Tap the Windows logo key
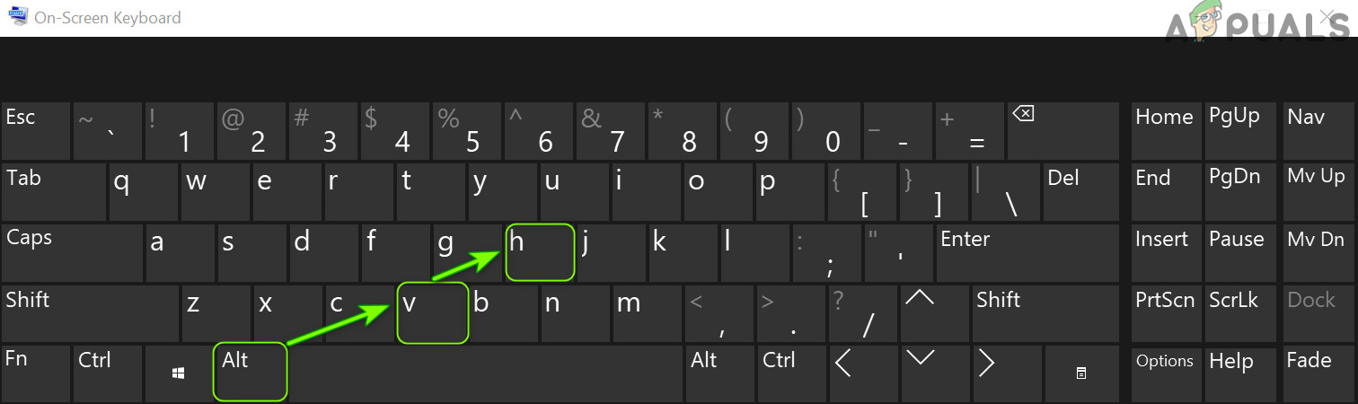The image size is (1358, 404). pyautogui.click(x=179, y=372)
